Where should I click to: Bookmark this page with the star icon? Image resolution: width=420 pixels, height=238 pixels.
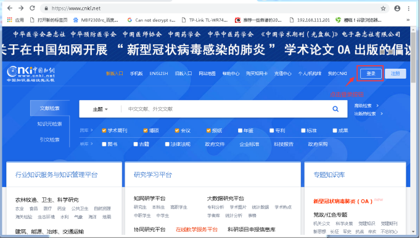point(383,9)
